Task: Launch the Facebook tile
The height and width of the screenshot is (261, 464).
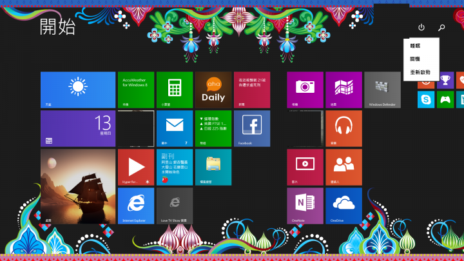Action: coord(252,129)
